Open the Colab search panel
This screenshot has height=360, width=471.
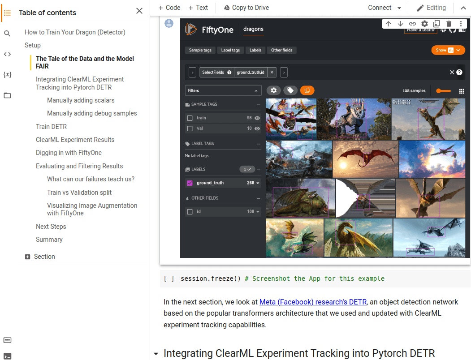coord(7,34)
